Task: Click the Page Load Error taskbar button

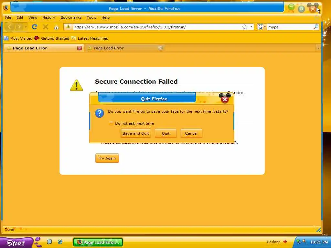Action: tap(98, 242)
